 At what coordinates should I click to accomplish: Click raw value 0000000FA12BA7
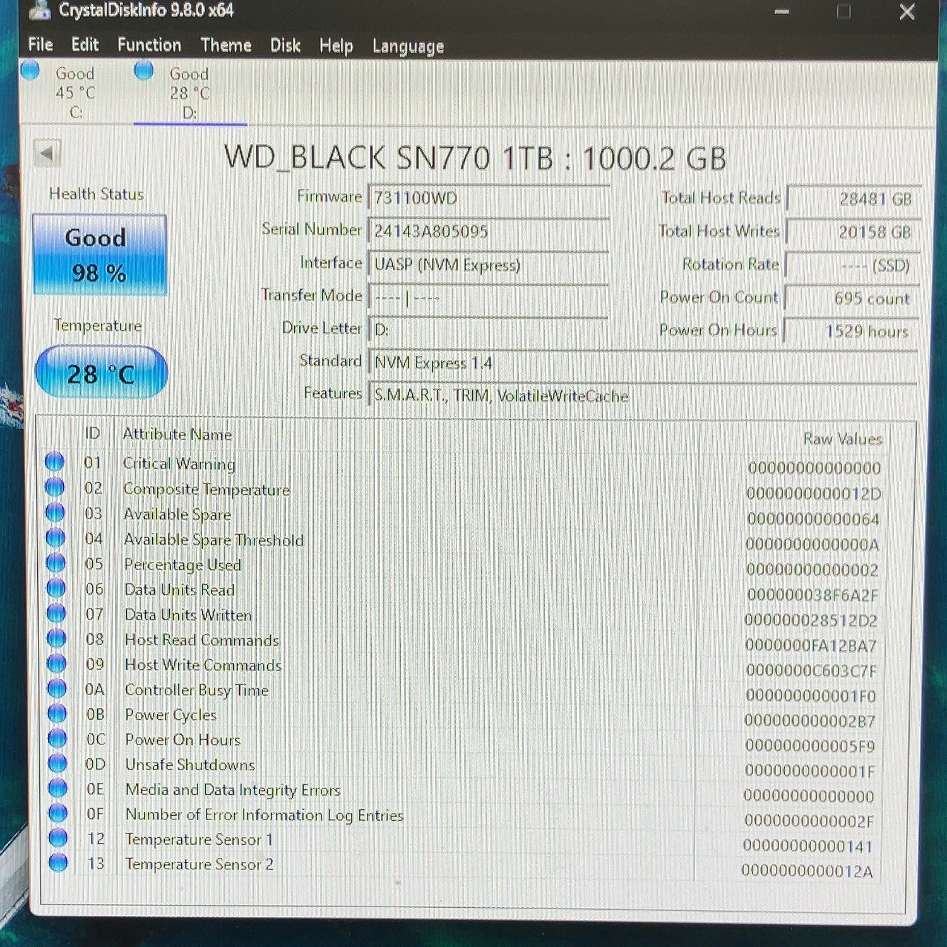811,645
